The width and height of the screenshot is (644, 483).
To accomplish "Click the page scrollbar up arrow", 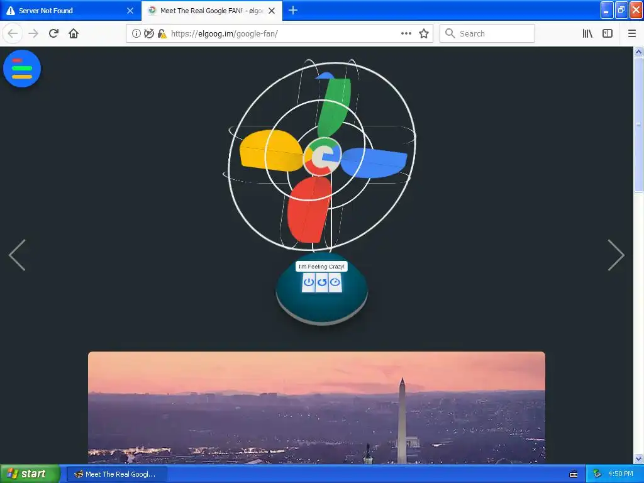I will (x=639, y=52).
